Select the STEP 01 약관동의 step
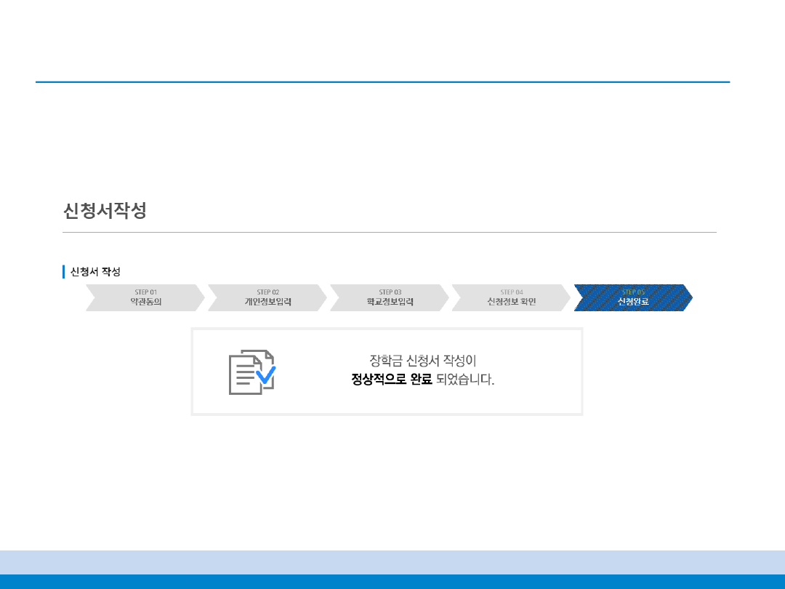 point(145,298)
